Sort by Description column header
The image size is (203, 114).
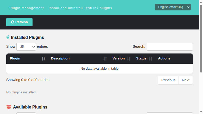click(x=78, y=58)
